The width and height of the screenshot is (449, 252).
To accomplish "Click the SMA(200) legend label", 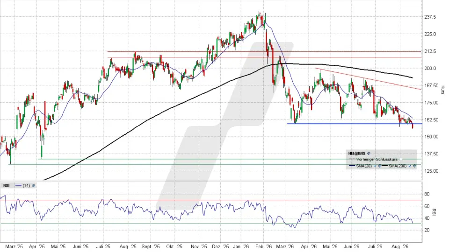I will click(x=398, y=166).
